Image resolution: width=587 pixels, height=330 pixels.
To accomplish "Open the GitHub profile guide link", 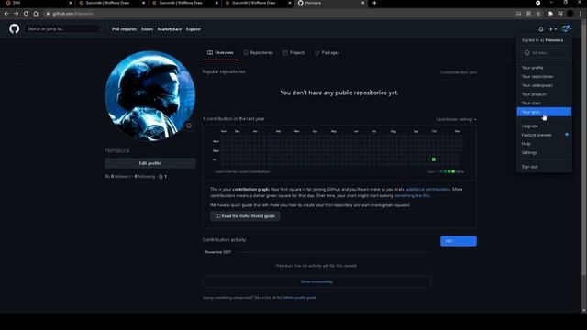I will tap(299, 298).
